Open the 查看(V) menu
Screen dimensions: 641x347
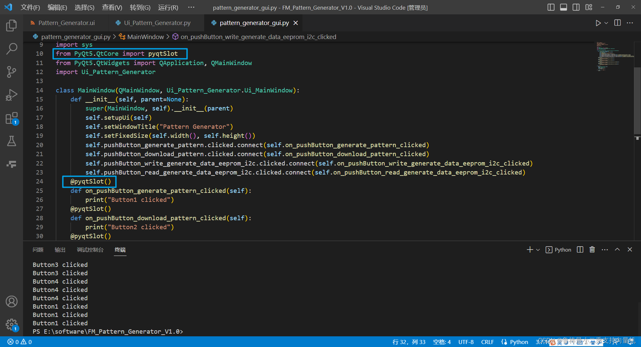click(x=112, y=7)
